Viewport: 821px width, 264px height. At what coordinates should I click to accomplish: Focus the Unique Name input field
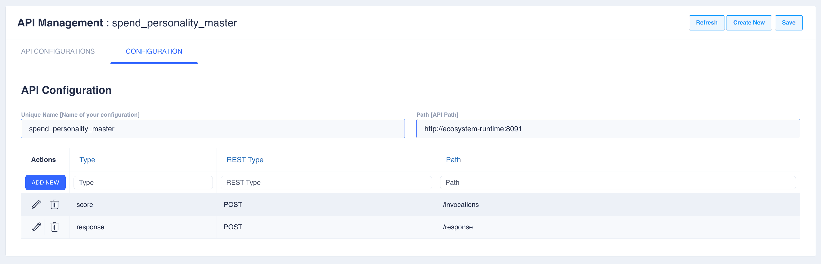click(x=213, y=129)
